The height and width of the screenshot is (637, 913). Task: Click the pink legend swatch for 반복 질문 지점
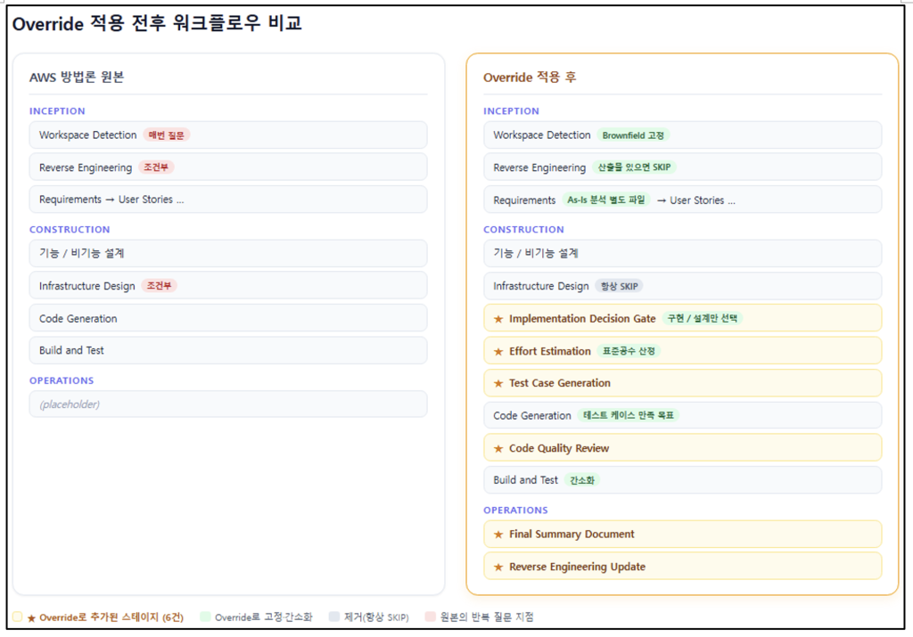pos(431,617)
